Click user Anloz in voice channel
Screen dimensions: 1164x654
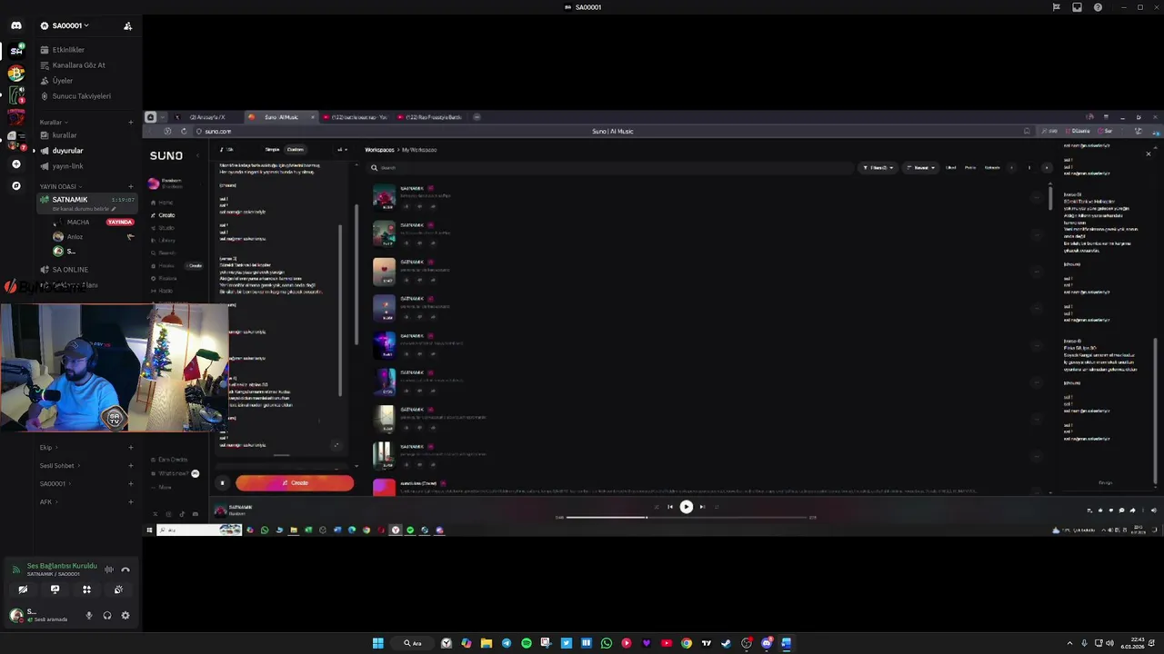coord(75,237)
